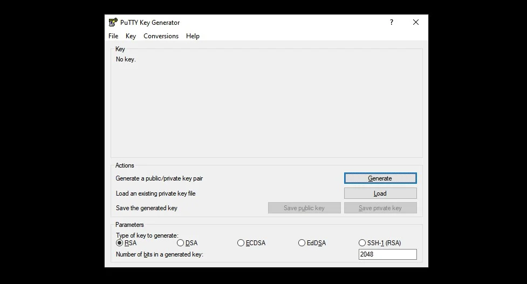527x284 pixels.
Task: Close the PuTTY Key Generator window
Action: [416, 22]
